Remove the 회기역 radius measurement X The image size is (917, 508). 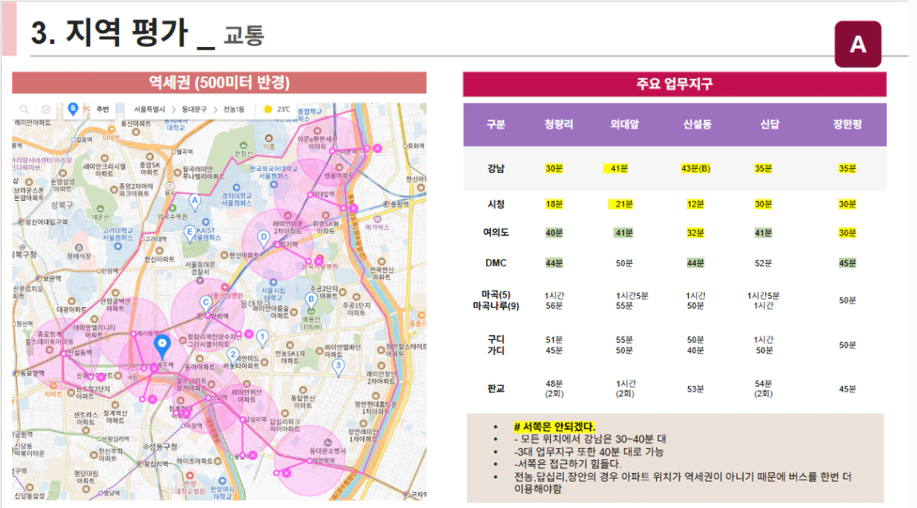point(318,260)
